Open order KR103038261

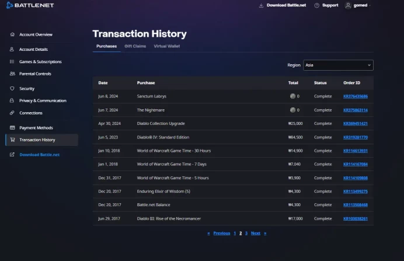pos(356,218)
